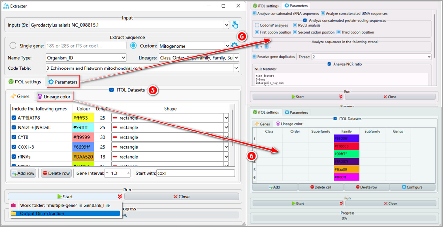Switch to Parameters tab in Extracter window
The height and width of the screenshot is (227, 443).
coord(63,82)
